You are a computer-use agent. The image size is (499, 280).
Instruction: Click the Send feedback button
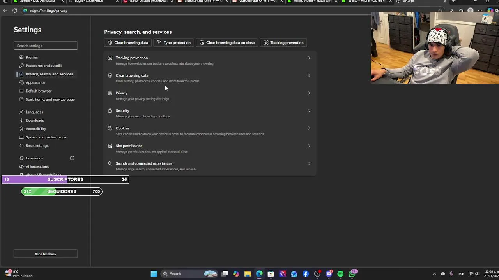pos(46,254)
